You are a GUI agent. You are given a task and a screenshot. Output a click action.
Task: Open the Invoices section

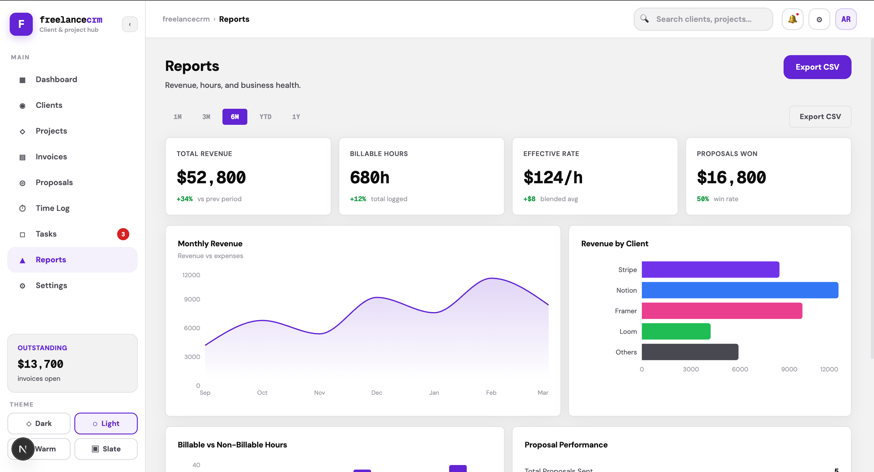pos(51,156)
